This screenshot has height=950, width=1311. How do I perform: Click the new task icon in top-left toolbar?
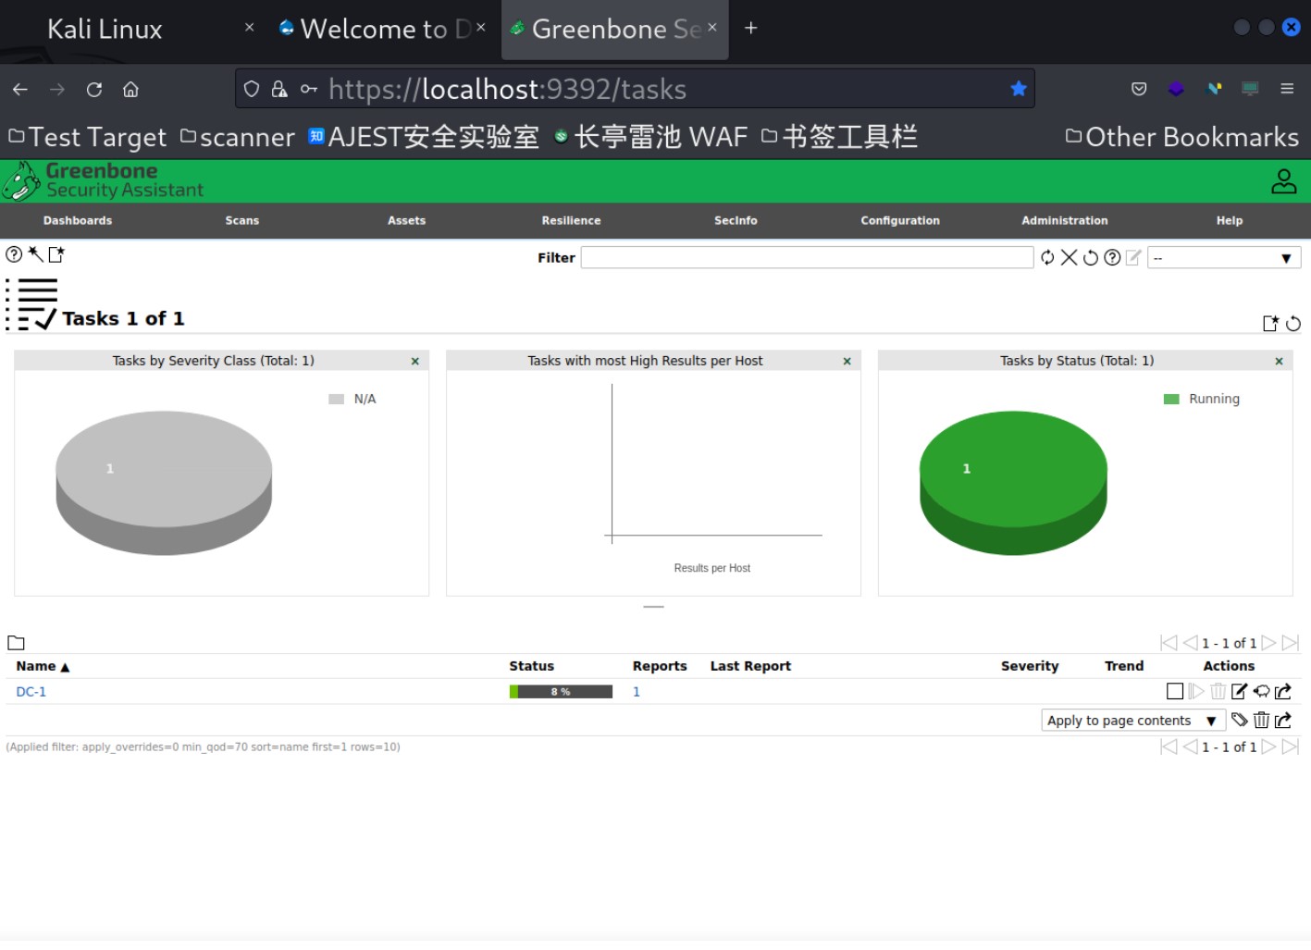56,254
